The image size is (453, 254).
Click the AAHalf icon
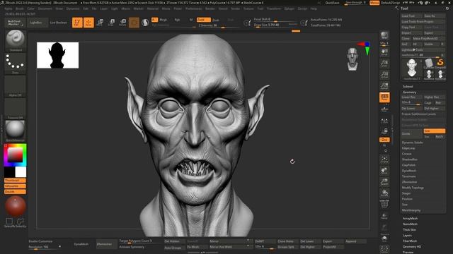pyautogui.click(x=384, y=86)
